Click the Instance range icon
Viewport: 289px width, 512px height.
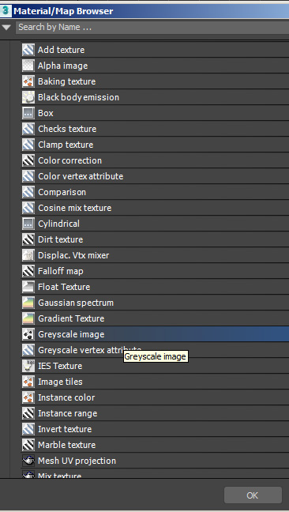coord(28,413)
